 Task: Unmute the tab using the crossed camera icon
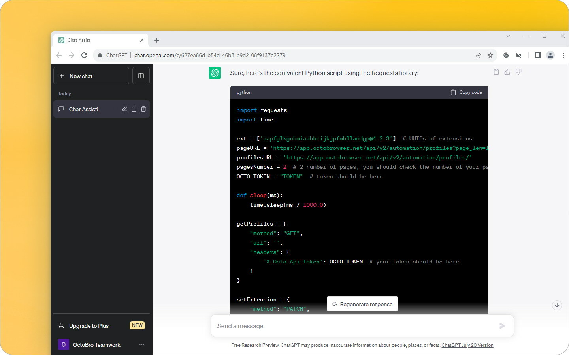pyautogui.click(x=519, y=55)
